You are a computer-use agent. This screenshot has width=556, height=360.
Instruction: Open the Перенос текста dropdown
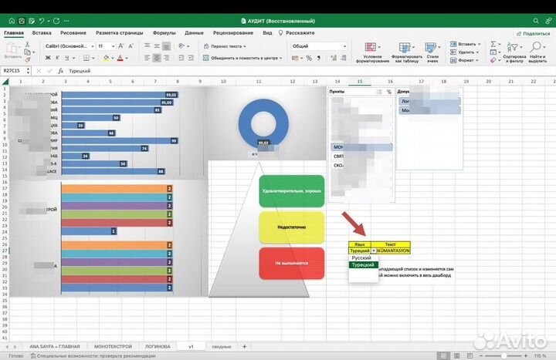(x=244, y=46)
